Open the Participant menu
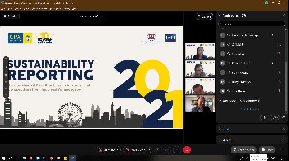This screenshot has height=161, width=289. pyautogui.click(x=55, y=8)
